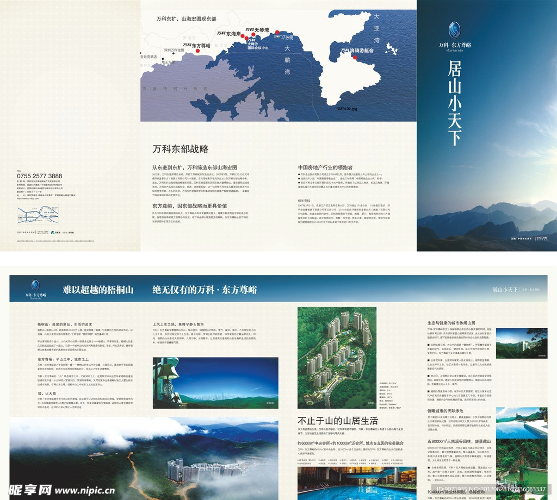Click heading 东方尊峪：半山之中，城市之上
This screenshot has width=557, height=500.
[x=63, y=359]
